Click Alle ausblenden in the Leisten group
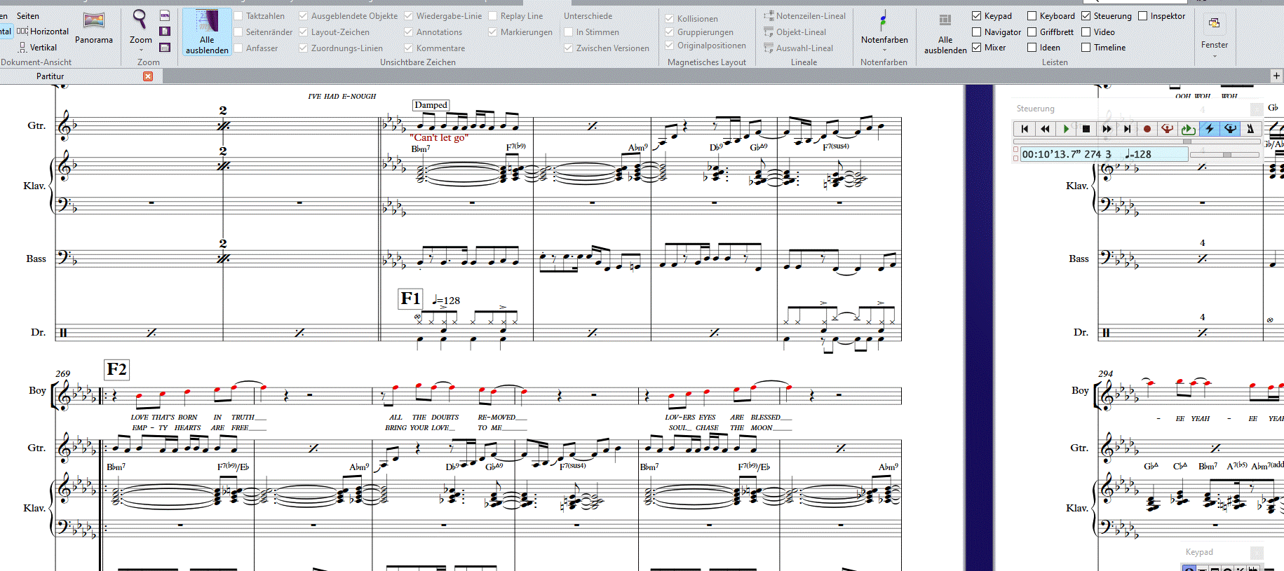The image size is (1284, 571). pyautogui.click(x=945, y=34)
